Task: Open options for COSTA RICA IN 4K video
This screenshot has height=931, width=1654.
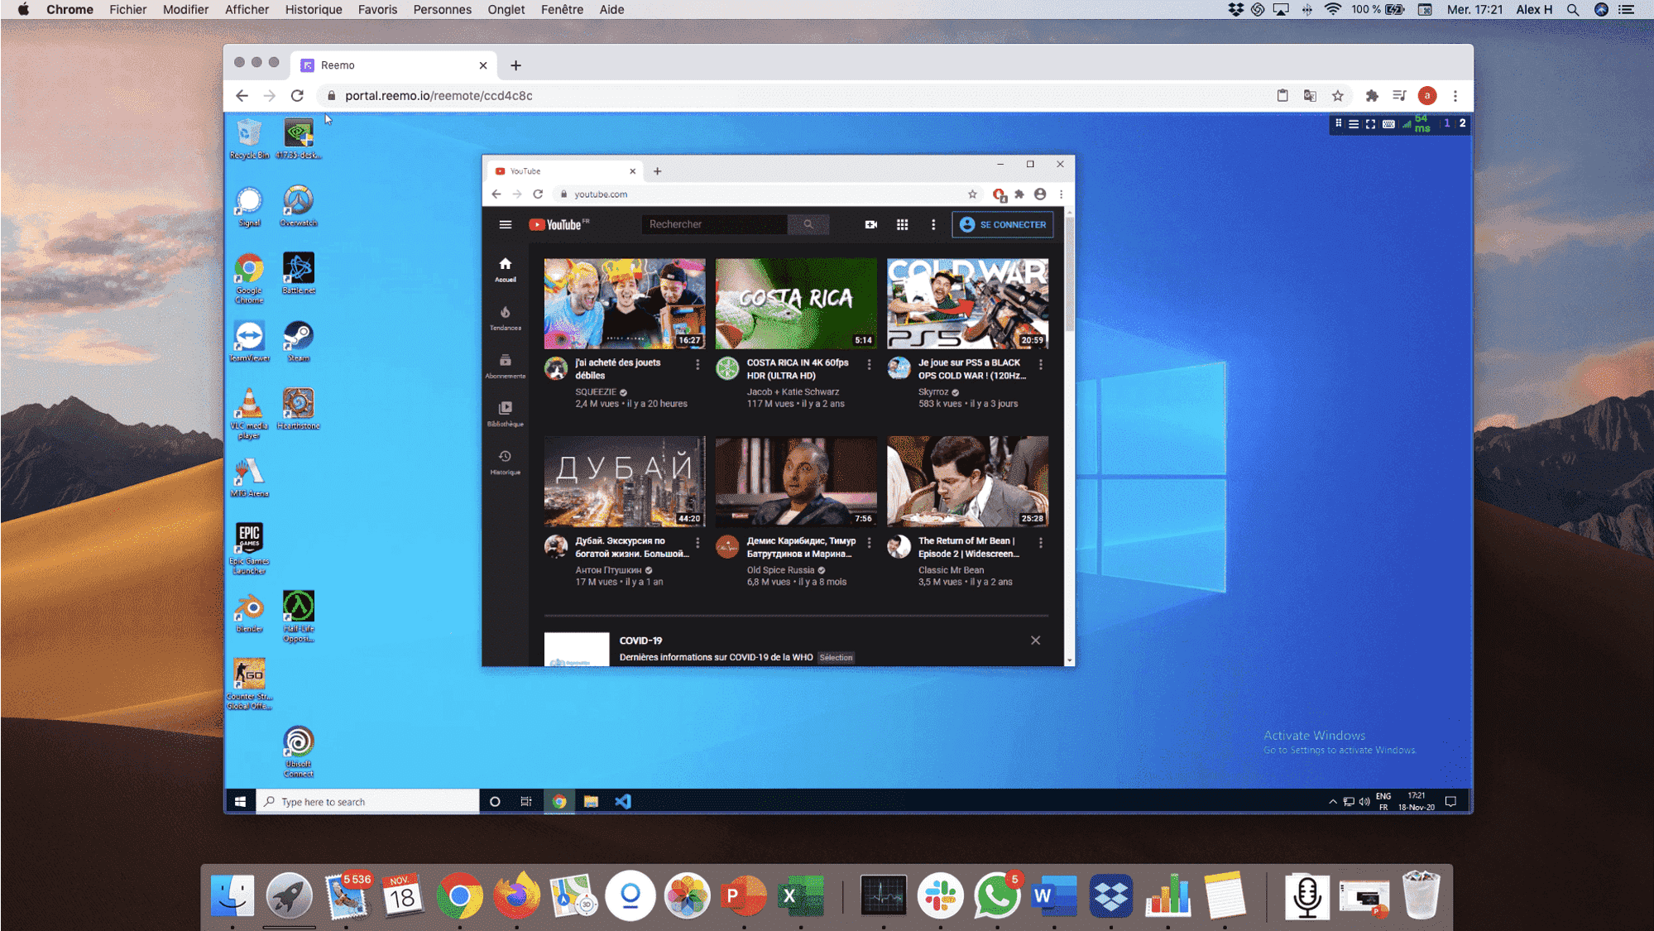Action: 869,364
